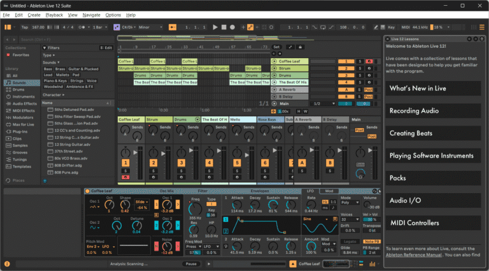Click the Arrangement Record button
Screen dimensions: 489x271
[232, 27]
